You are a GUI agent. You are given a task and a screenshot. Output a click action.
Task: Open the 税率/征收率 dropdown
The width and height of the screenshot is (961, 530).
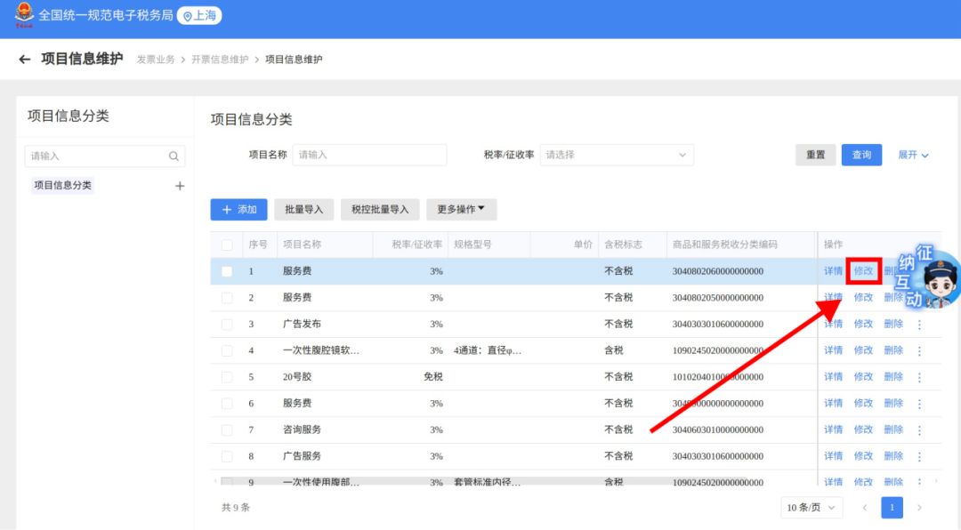[617, 155]
